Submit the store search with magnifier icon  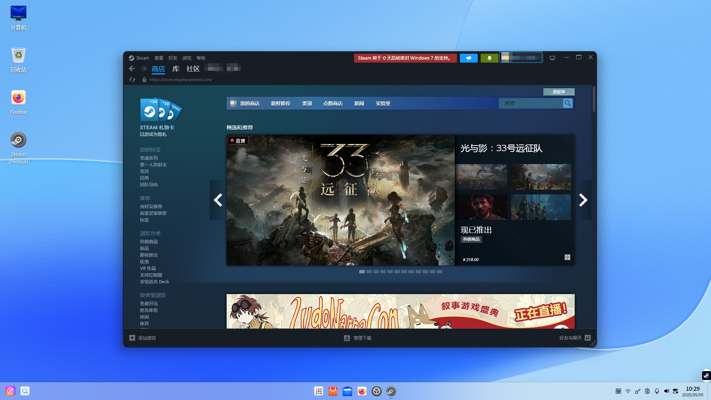[x=568, y=103]
